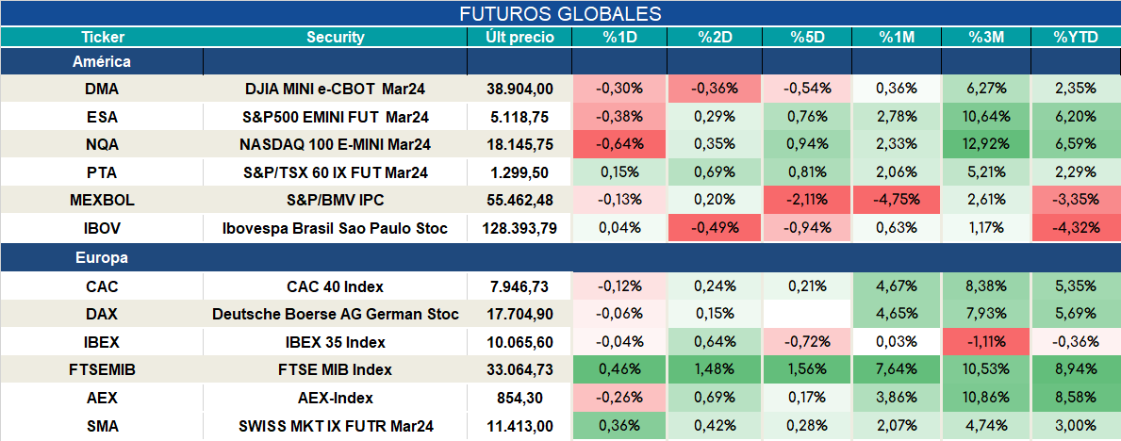Click the green 12,92% NASDAQ cell

(986, 144)
